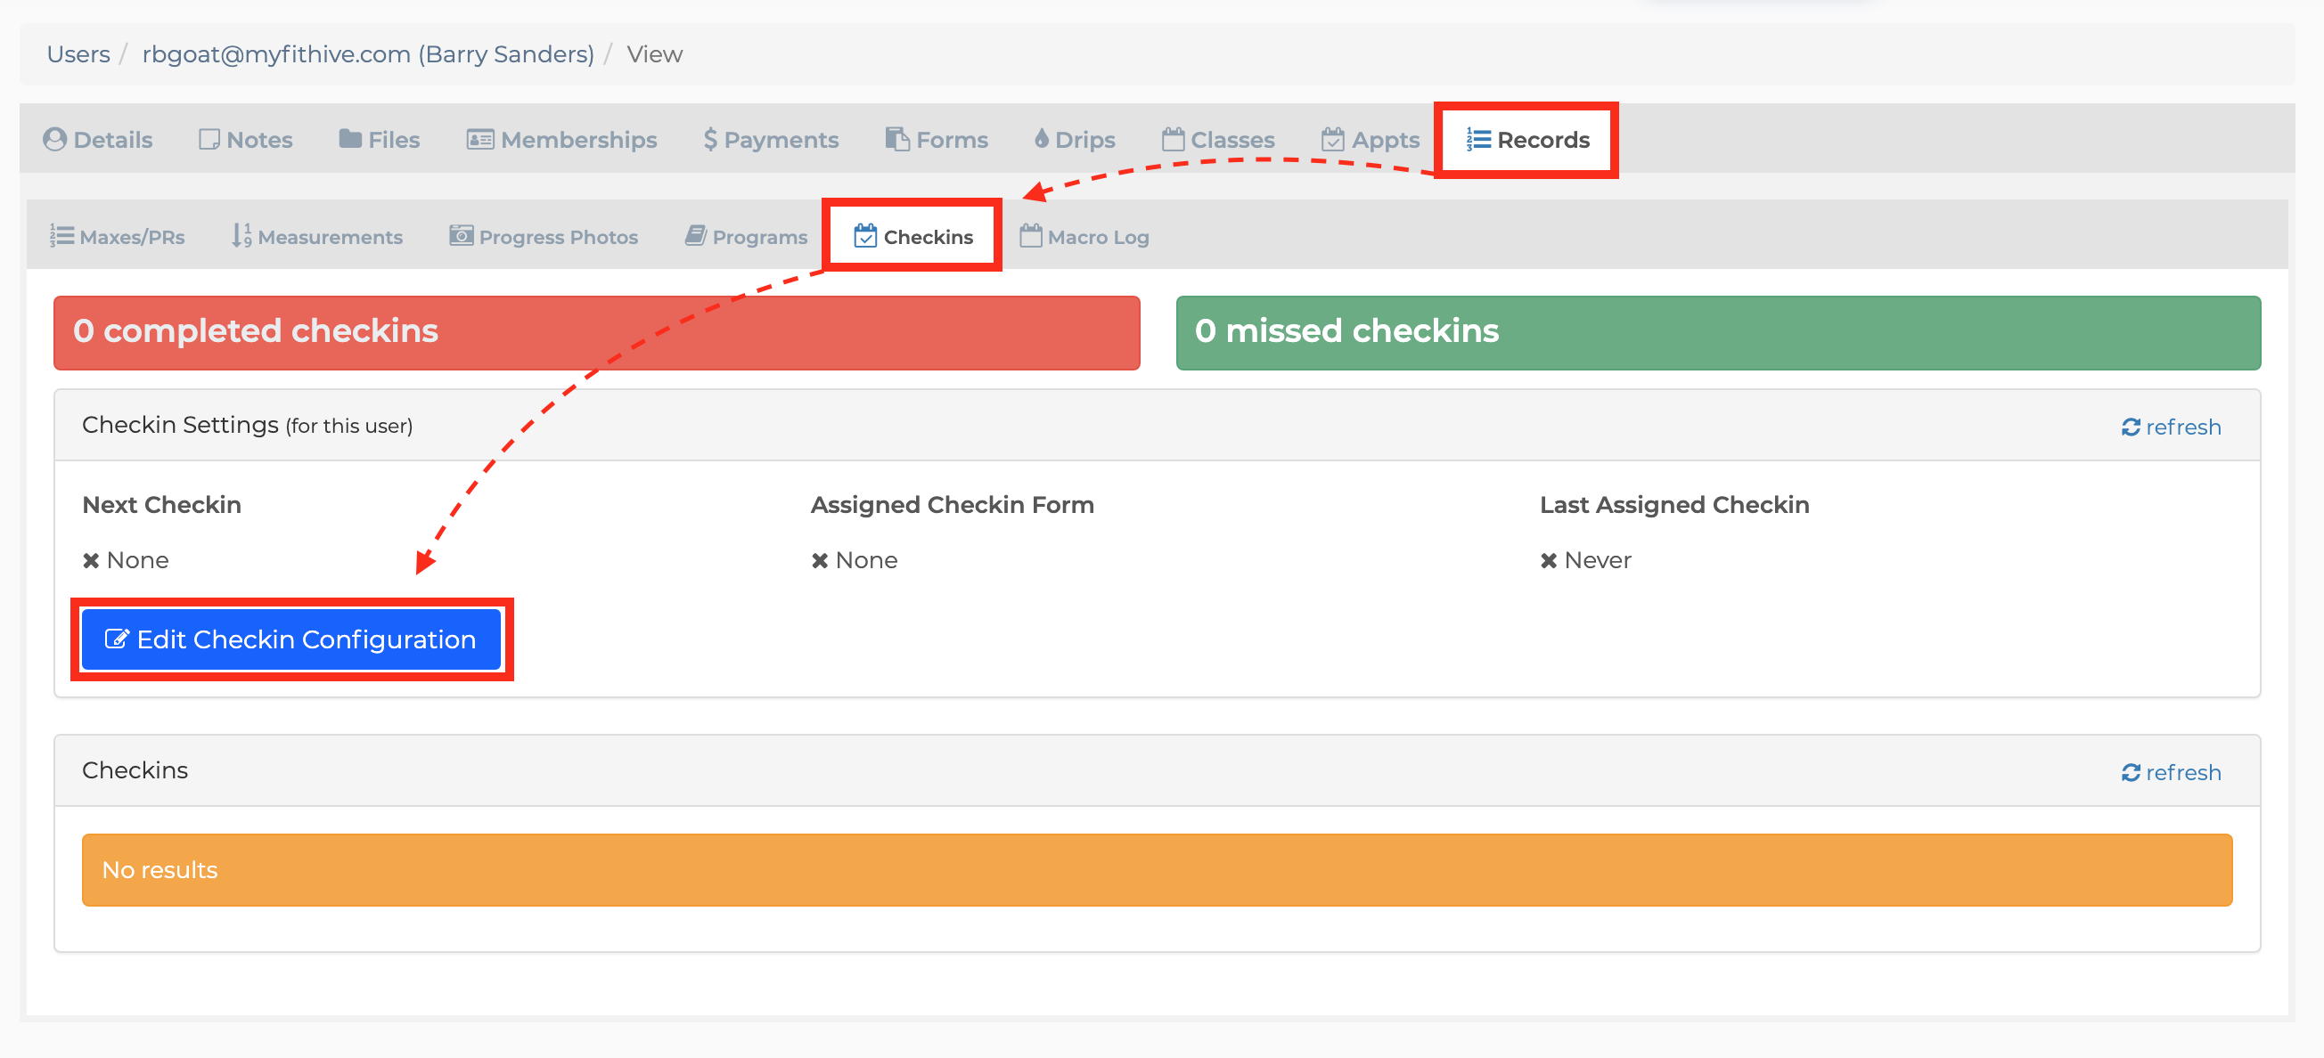Refresh the Checkins list panel

click(2171, 772)
